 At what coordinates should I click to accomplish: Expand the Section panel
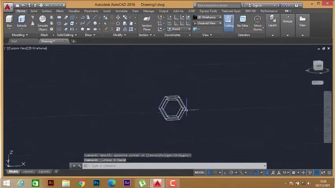145,35
